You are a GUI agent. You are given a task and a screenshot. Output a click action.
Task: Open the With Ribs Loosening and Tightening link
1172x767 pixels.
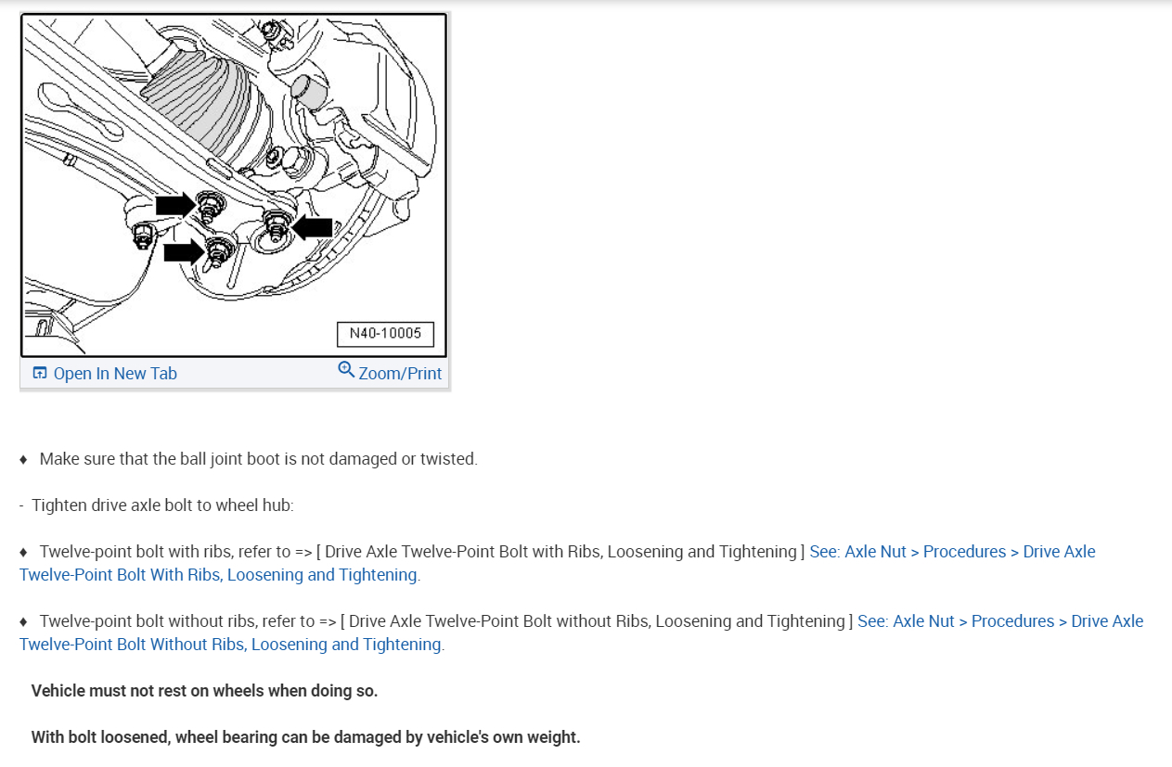[x=557, y=563]
